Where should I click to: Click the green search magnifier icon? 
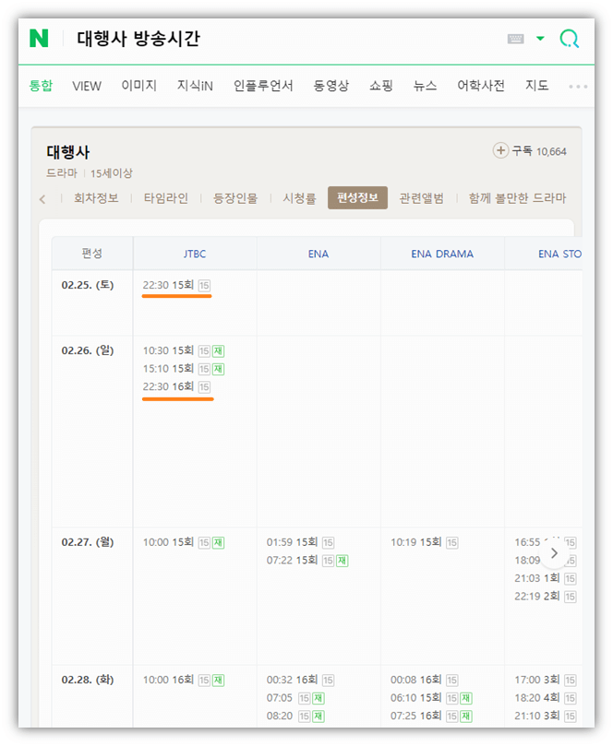(x=570, y=39)
